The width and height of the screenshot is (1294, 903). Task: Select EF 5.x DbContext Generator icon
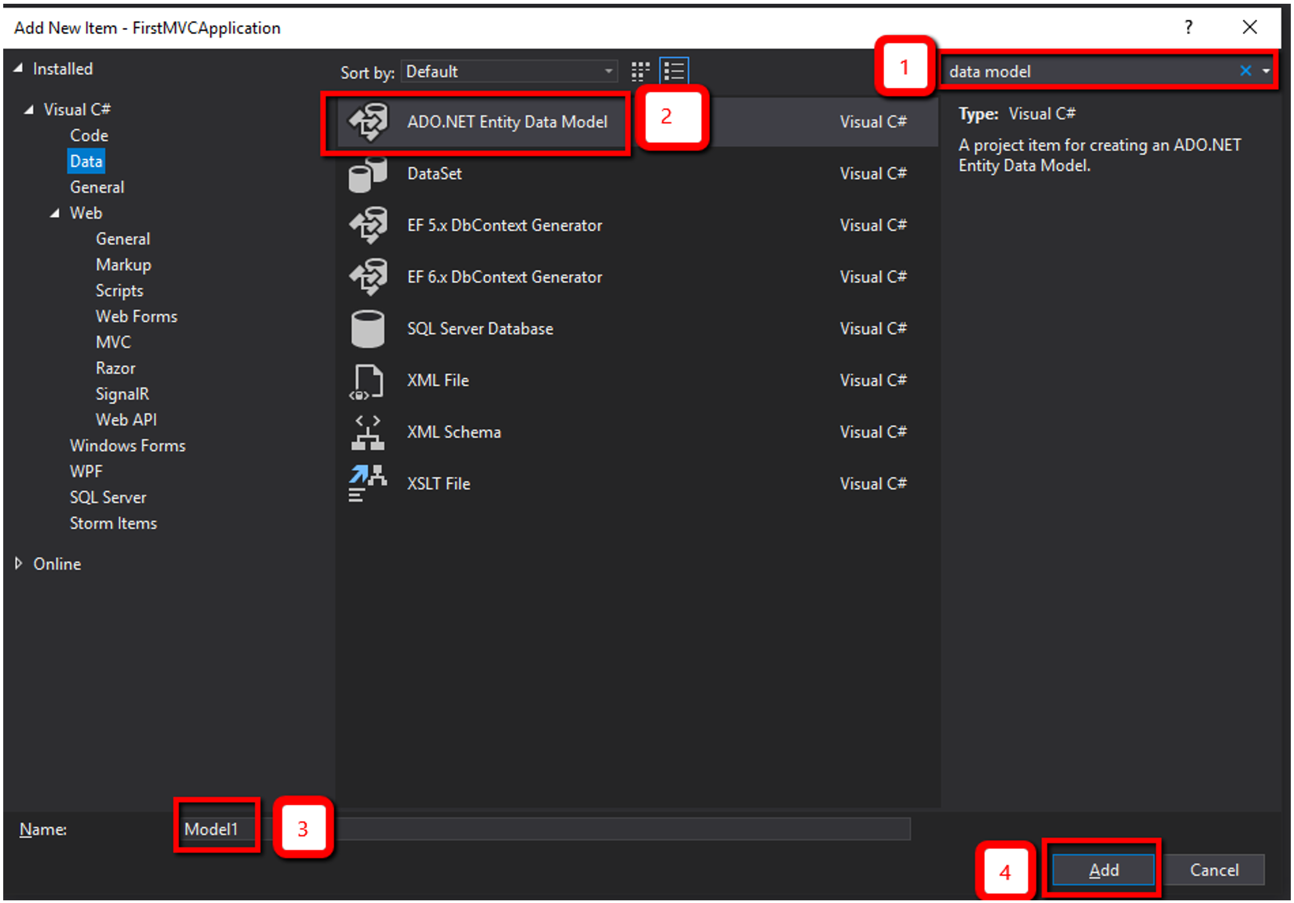[x=368, y=225]
